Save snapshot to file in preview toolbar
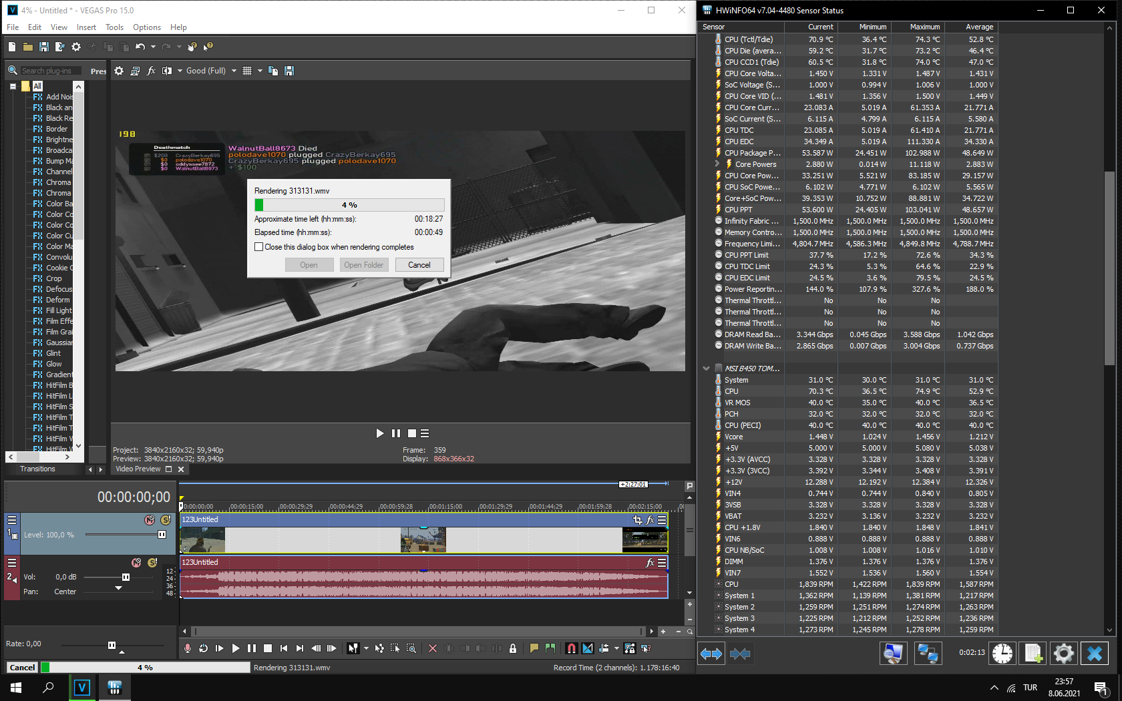The height and width of the screenshot is (701, 1122). [x=289, y=71]
